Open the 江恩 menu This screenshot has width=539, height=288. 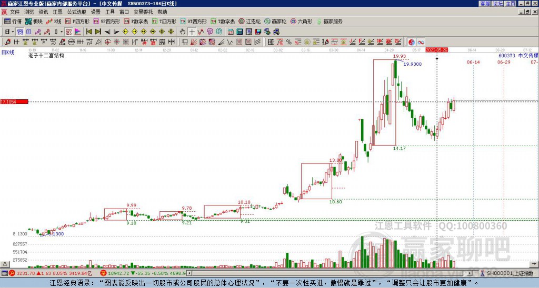click(57, 12)
